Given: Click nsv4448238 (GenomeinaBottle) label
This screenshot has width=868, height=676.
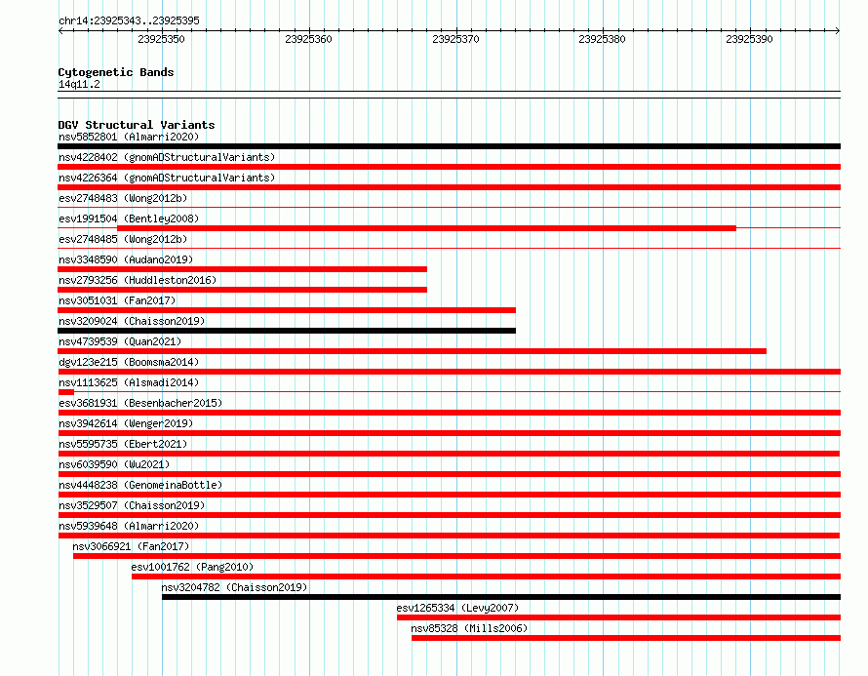Looking at the screenshot, I should (x=140, y=485).
